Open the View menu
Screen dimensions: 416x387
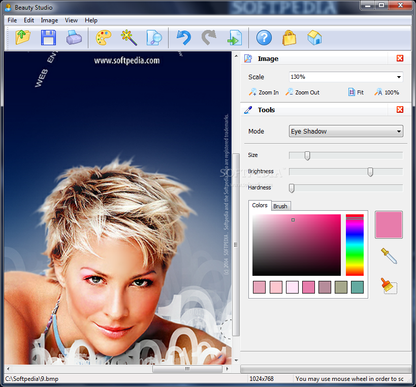pos(72,20)
